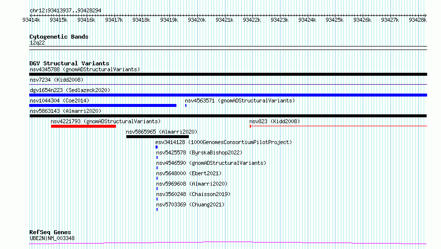
Task: Click the chr12:93413937..93428294 position label
Action: (65, 11)
